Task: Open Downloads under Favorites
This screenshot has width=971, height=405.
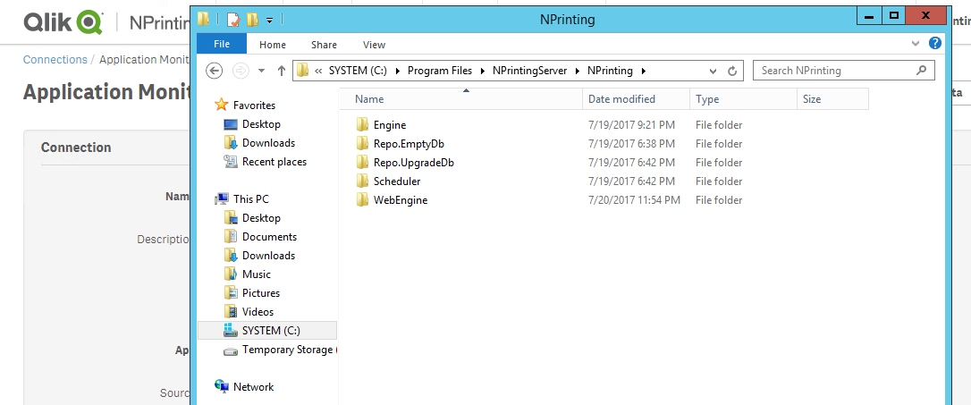Action: tap(268, 143)
